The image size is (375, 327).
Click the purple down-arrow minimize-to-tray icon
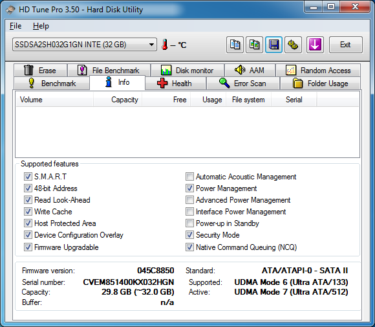coord(315,45)
